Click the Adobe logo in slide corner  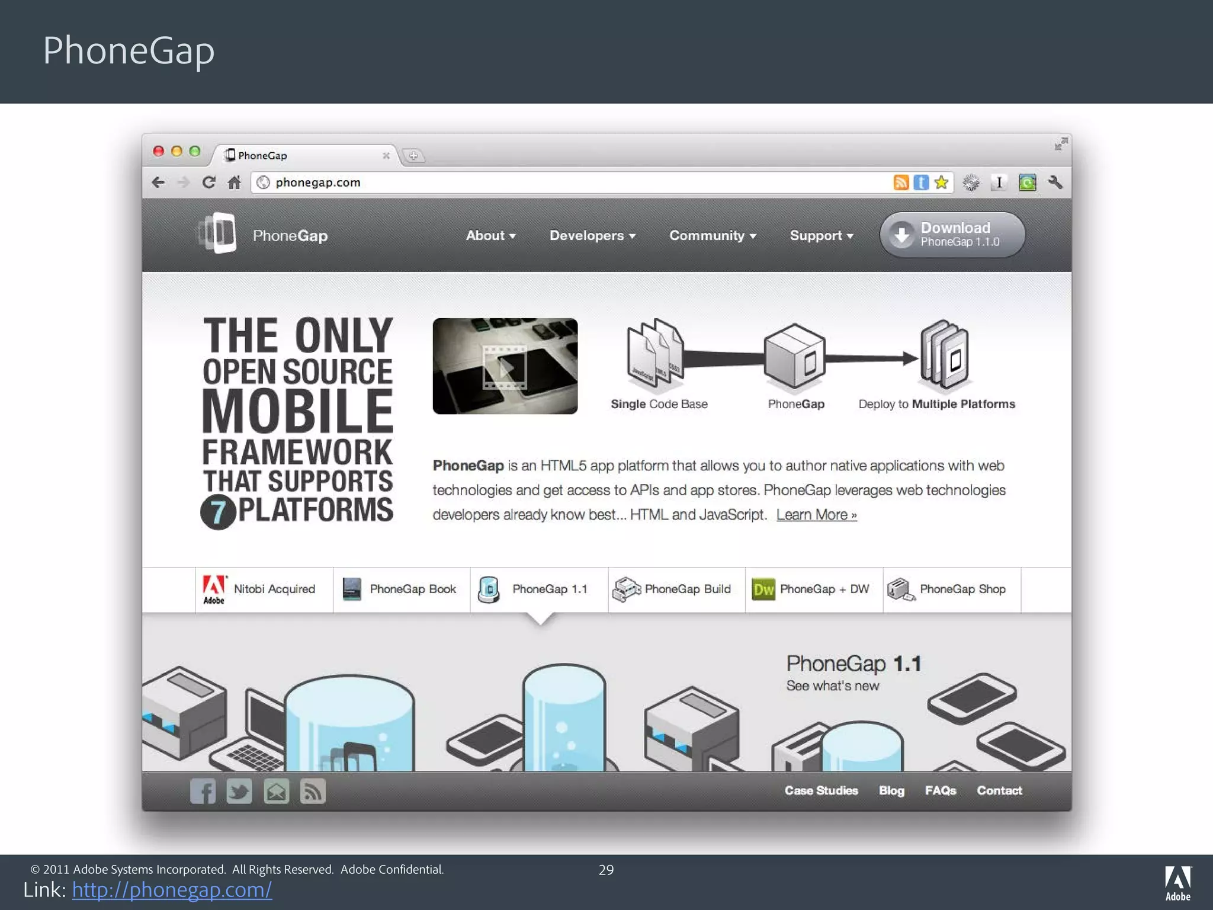(1177, 883)
